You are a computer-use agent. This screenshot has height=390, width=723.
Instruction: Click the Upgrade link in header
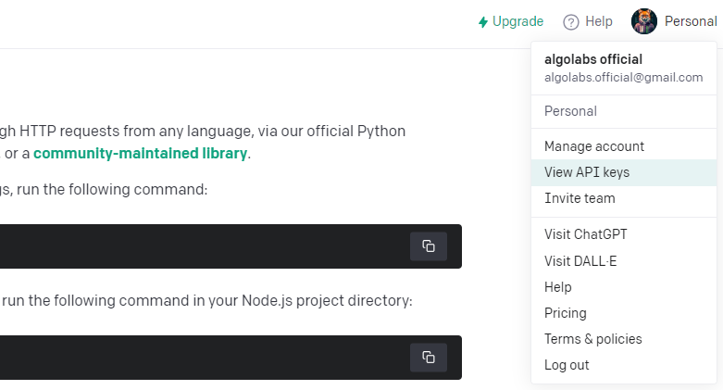517,21
